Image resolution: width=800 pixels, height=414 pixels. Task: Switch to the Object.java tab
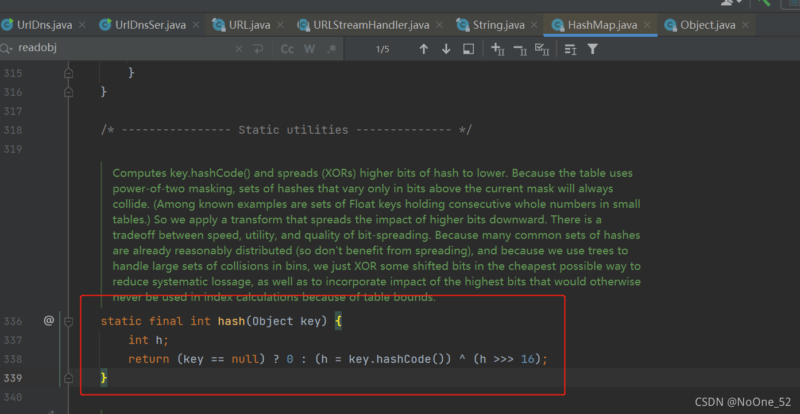(x=708, y=25)
